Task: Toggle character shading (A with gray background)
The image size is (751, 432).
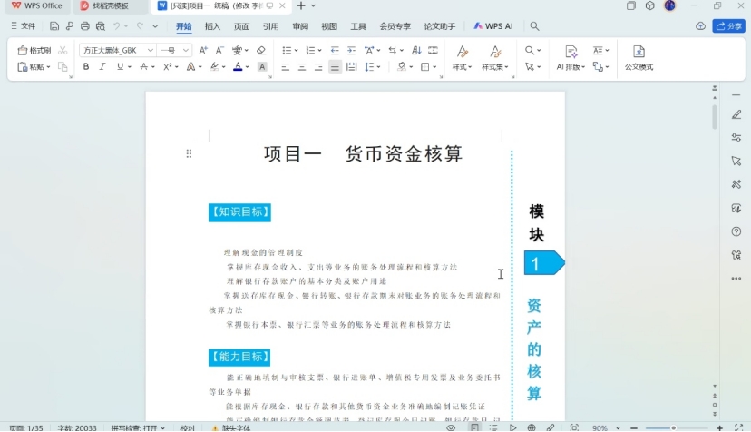Action: click(262, 67)
